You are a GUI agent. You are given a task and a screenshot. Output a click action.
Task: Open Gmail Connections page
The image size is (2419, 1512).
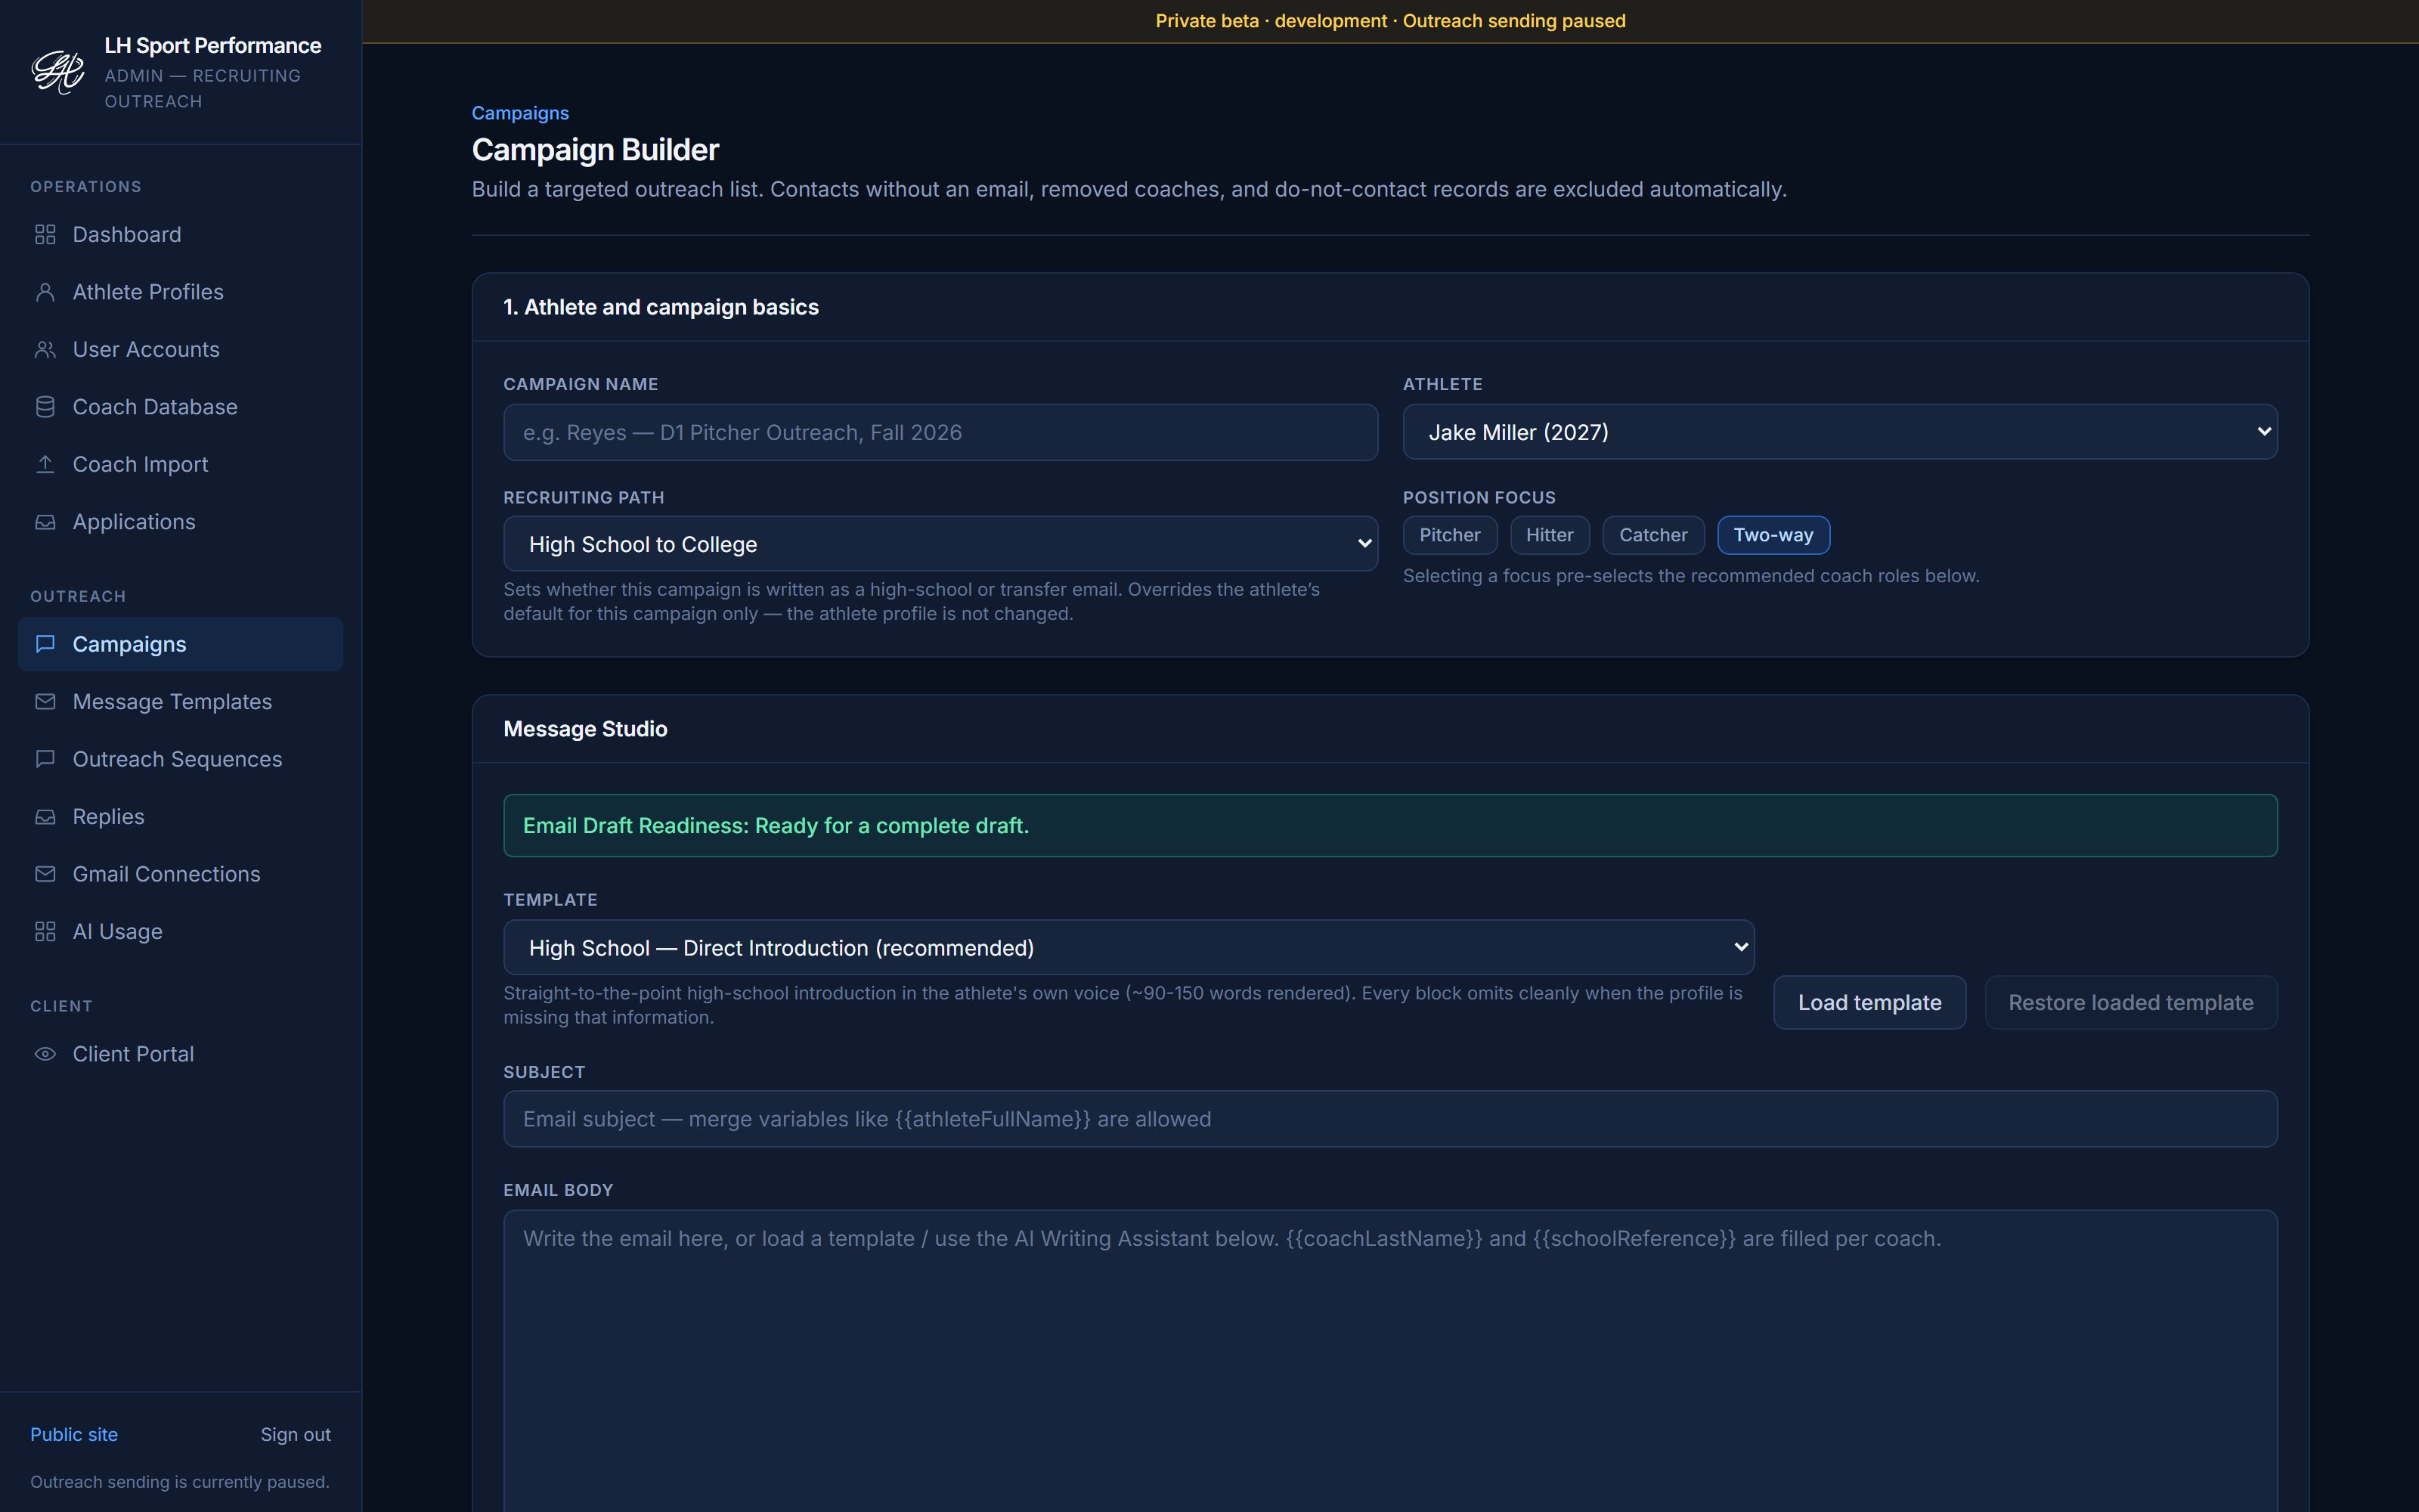coord(180,874)
